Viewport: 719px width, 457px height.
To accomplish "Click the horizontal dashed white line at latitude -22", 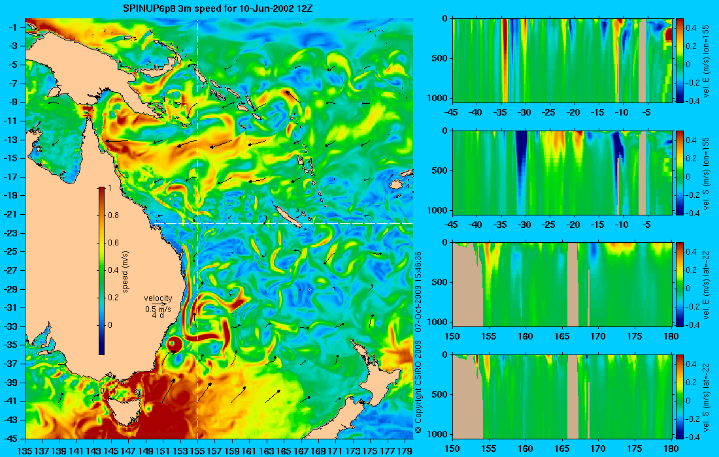I will pyautogui.click(x=282, y=223).
